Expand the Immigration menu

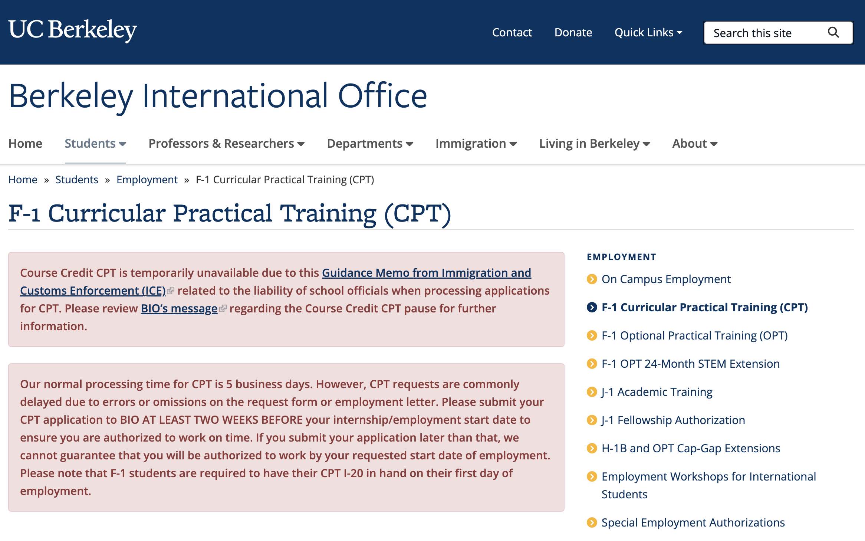476,144
